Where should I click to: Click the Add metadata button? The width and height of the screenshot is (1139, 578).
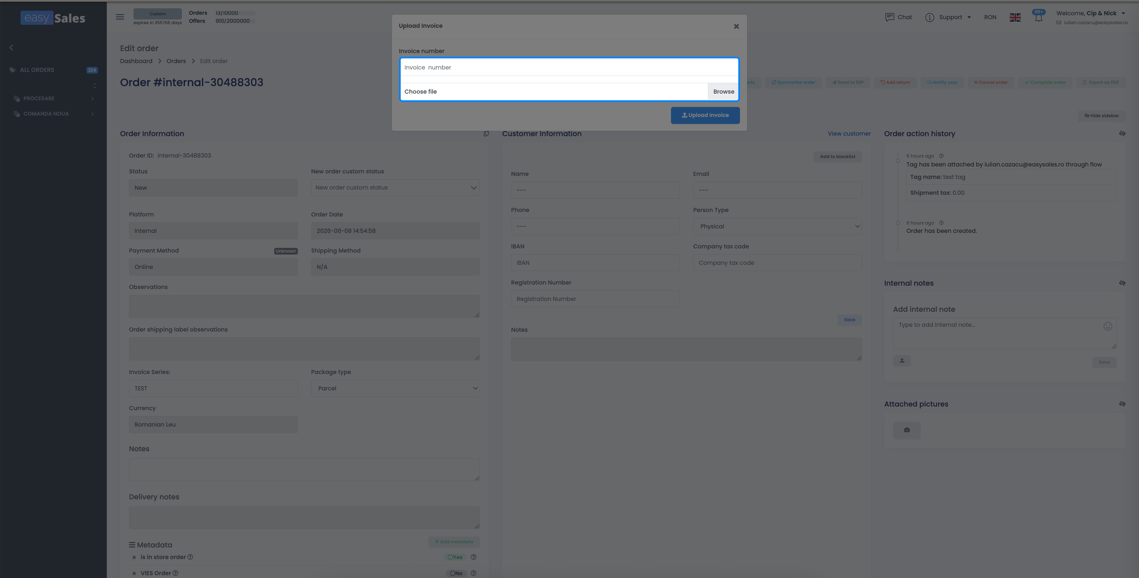454,542
